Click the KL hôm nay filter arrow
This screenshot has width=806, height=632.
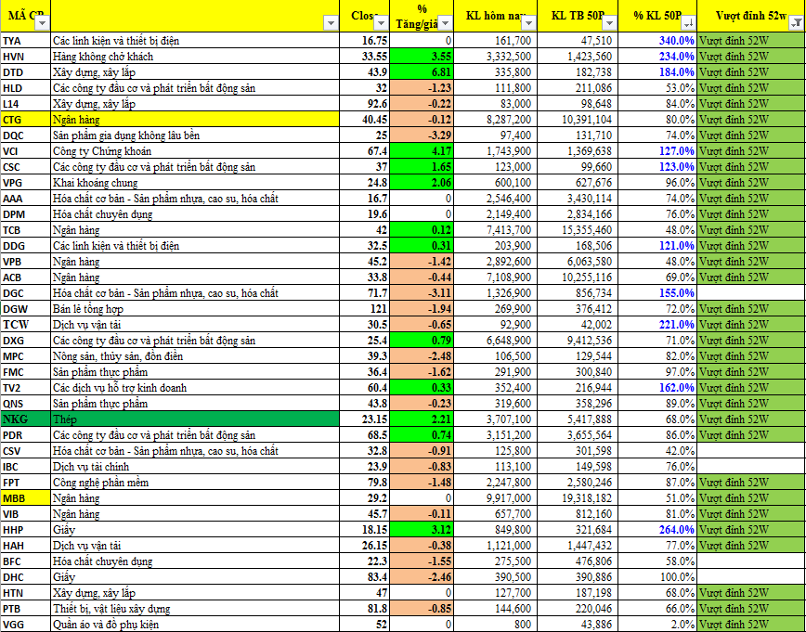529,24
